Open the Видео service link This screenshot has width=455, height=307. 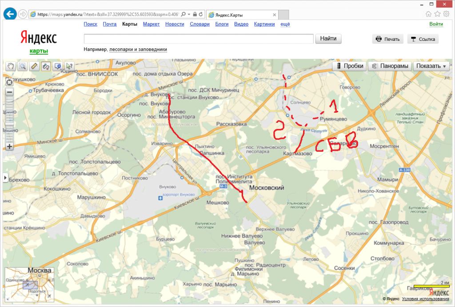coord(241,24)
